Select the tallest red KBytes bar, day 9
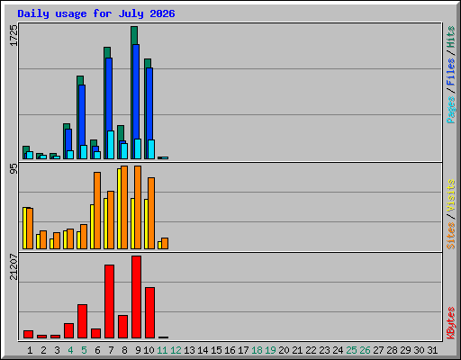 [x=136, y=297]
